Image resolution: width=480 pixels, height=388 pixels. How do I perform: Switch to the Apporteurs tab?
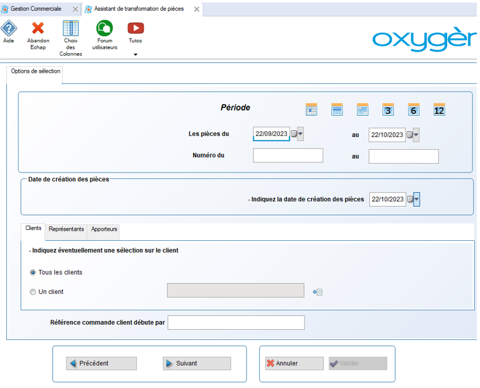[x=104, y=229]
